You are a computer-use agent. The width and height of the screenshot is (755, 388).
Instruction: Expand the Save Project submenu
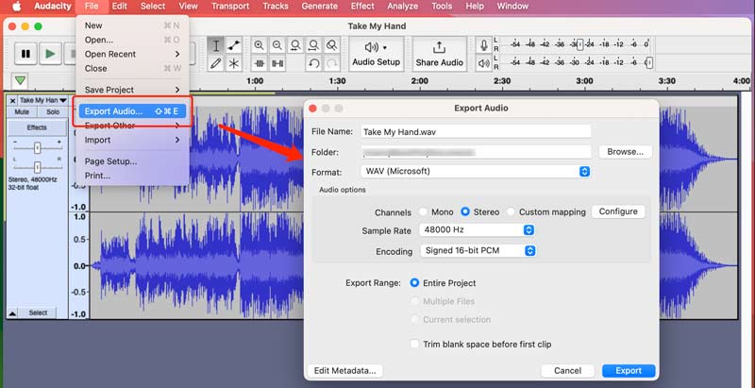(132, 90)
